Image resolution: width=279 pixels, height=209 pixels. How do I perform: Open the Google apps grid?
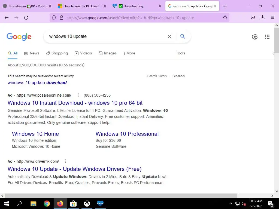click(267, 37)
